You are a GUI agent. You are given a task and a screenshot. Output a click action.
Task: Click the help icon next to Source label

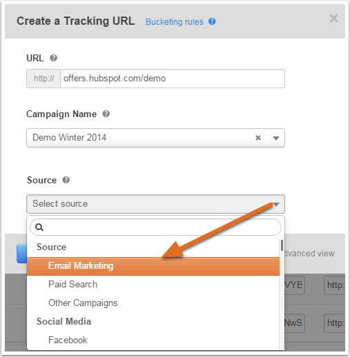click(x=66, y=180)
